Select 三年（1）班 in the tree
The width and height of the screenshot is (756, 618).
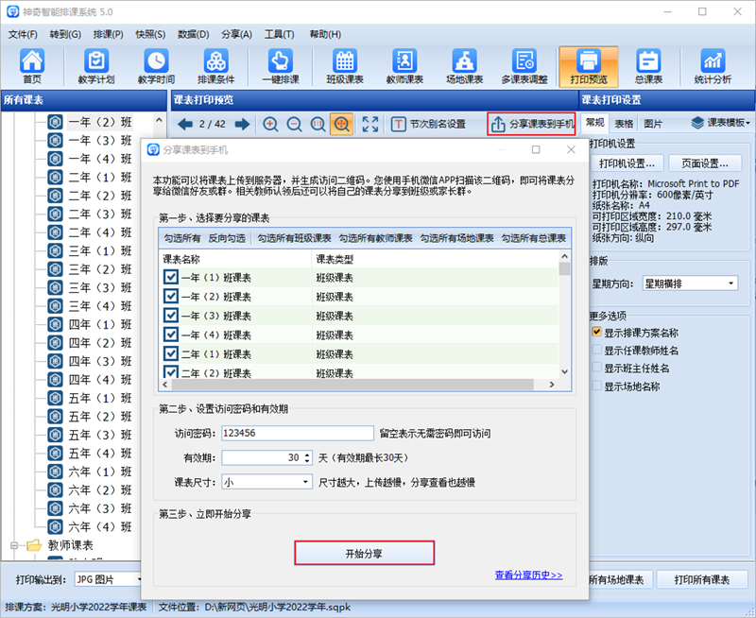tap(99, 250)
